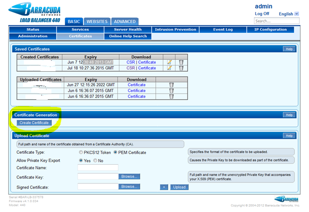The image size is (309, 212).
Task: Click the Log Off link
Action: pyautogui.click(x=262, y=14)
